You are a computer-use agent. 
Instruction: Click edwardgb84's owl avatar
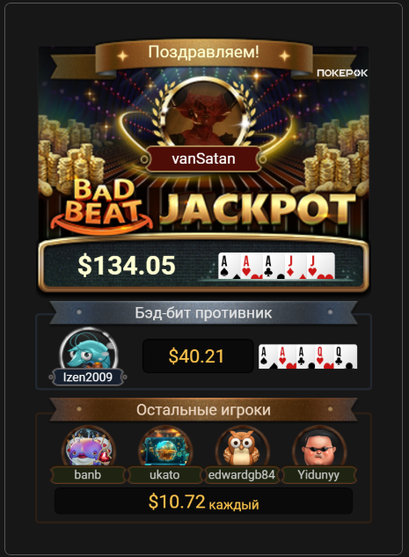[x=242, y=448]
